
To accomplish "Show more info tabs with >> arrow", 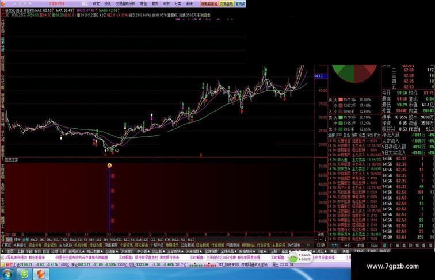I will [308, 245].
